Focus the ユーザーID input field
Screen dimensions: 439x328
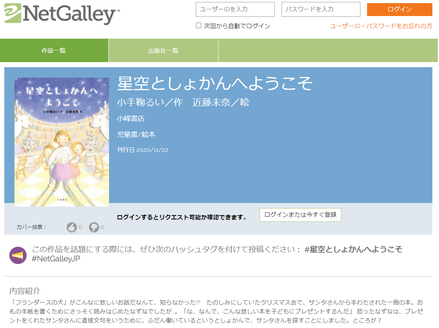(235, 9)
